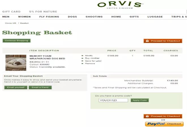Viewport: 187px width, 127px height.
Task: Open the Shooting menu
Action: point(94,17)
